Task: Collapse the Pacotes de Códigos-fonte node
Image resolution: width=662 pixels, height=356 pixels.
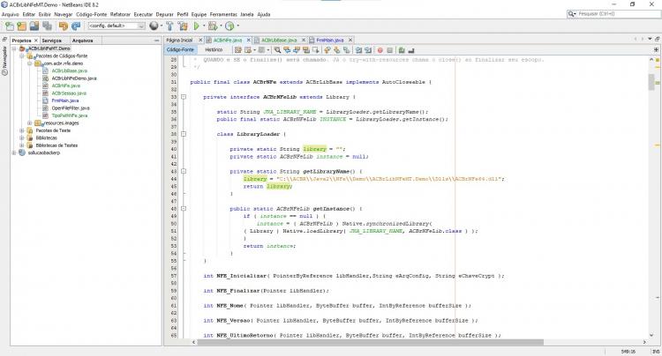Action: pos(22,56)
